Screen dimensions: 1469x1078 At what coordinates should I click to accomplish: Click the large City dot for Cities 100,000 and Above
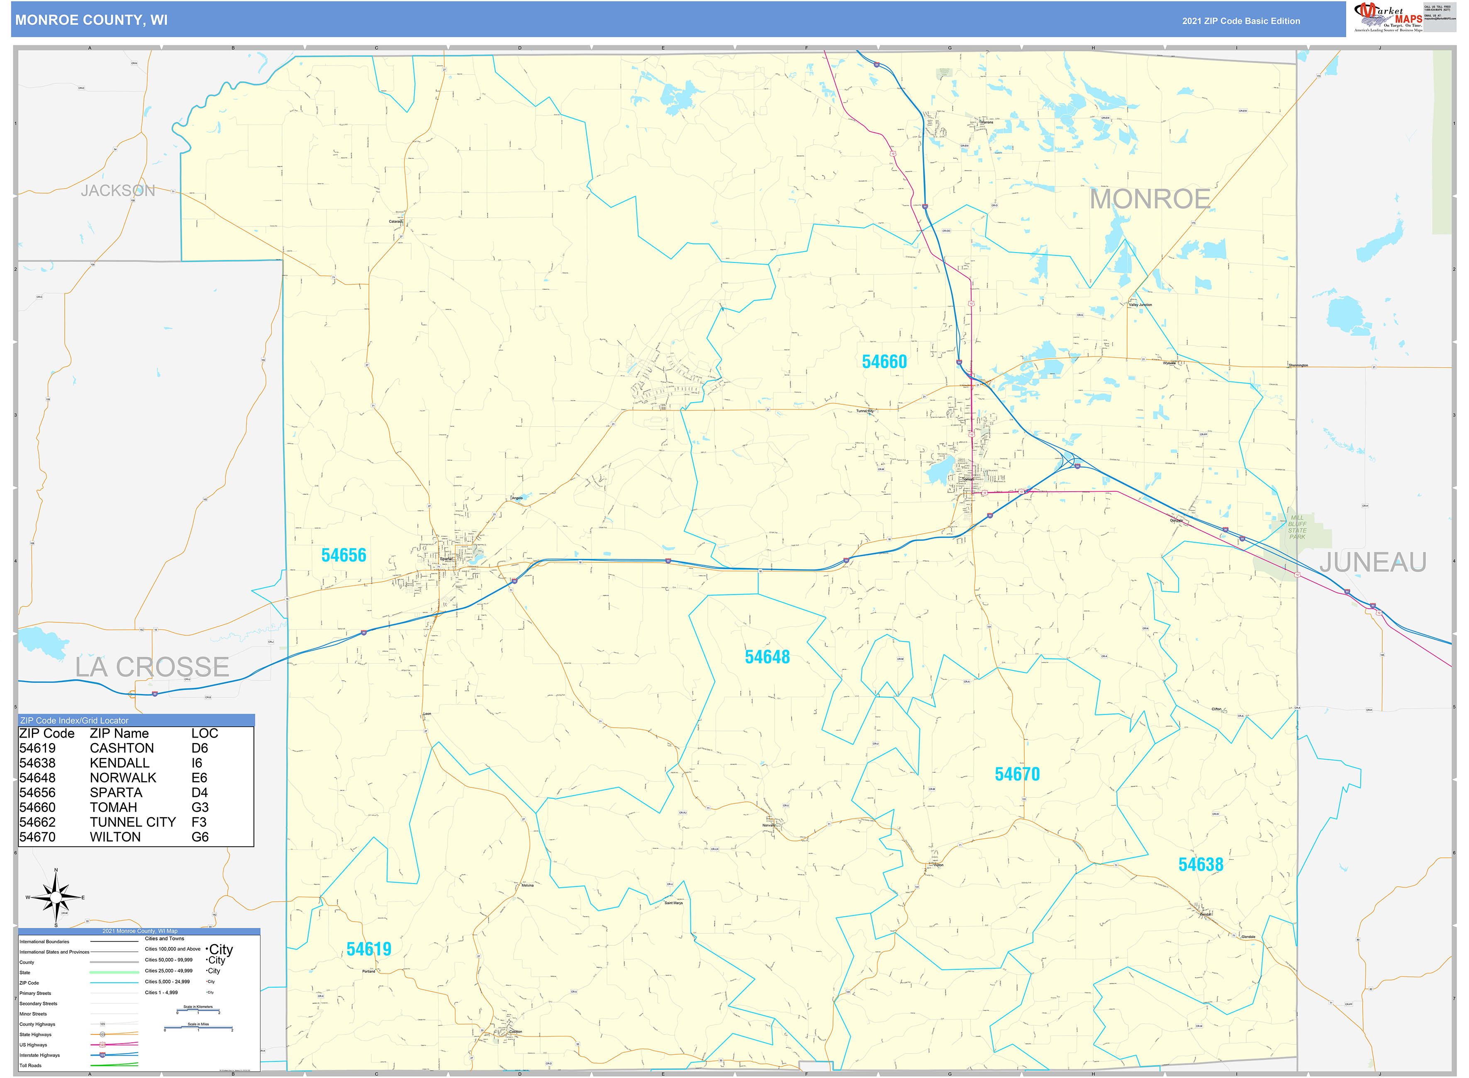coord(206,949)
